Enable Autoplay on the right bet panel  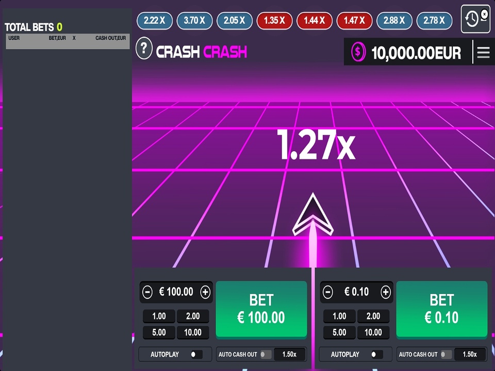376,354
